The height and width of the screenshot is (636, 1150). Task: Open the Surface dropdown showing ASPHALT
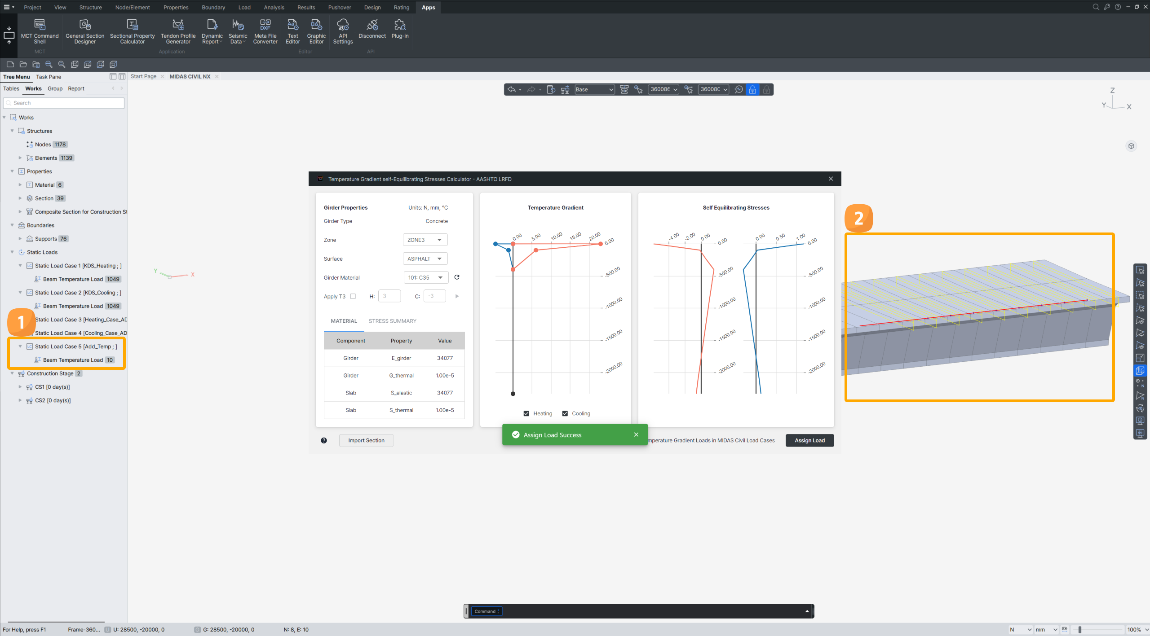tap(425, 259)
